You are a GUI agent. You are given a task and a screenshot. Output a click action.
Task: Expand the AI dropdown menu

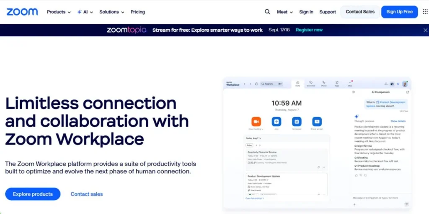(85, 12)
